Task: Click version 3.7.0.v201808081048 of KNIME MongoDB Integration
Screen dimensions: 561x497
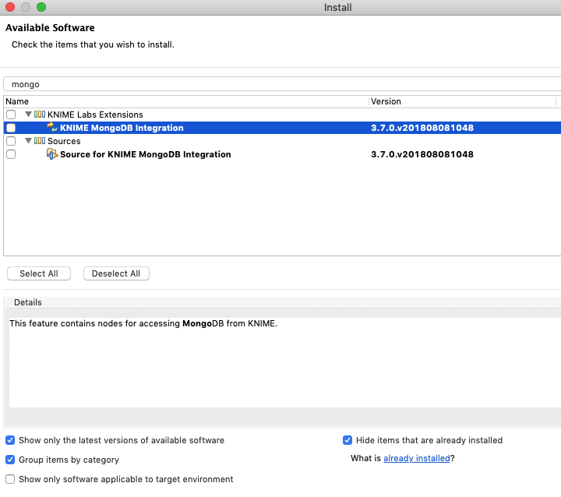Action: click(x=422, y=128)
